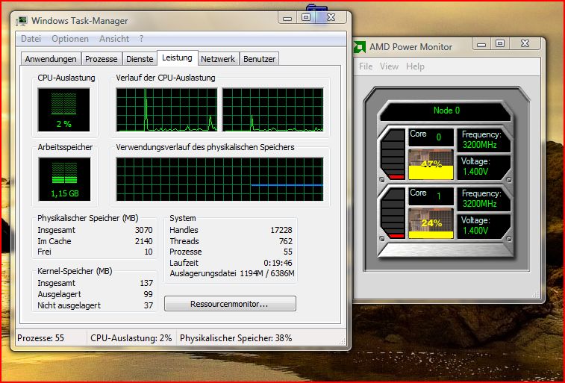Screen dimensions: 565x383
Task: Click the Handles 17228 value
Action: coord(281,230)
